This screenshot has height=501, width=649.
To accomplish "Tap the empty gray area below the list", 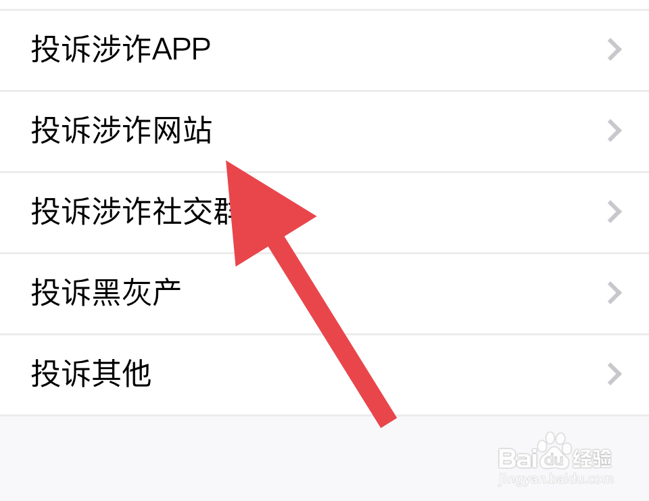I will pos(248,459).
